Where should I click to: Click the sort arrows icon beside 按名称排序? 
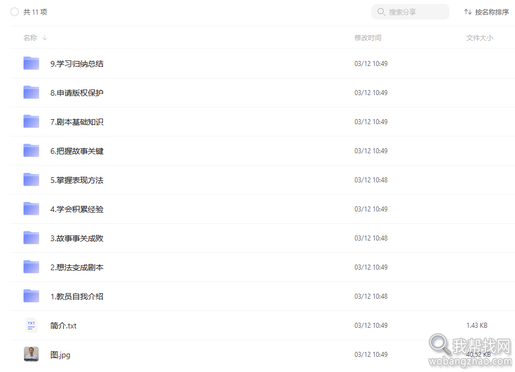[x=467, y=12]
